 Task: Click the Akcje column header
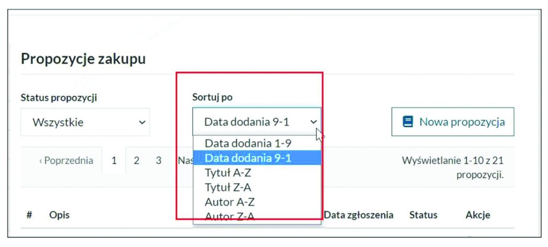point(478,215)
